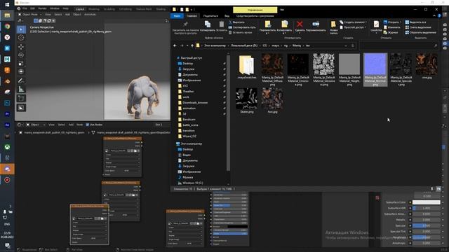The height and width of the screenshot is (252, 449).
Task: Select the Transform tool in Blender toolbar
Action: pyautogui.click(x=21, y=71)
